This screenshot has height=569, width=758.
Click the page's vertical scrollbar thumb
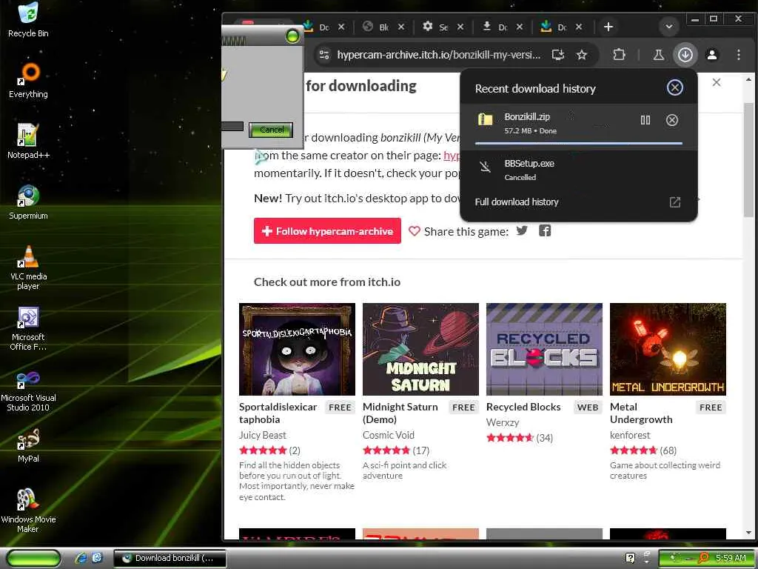748,160
